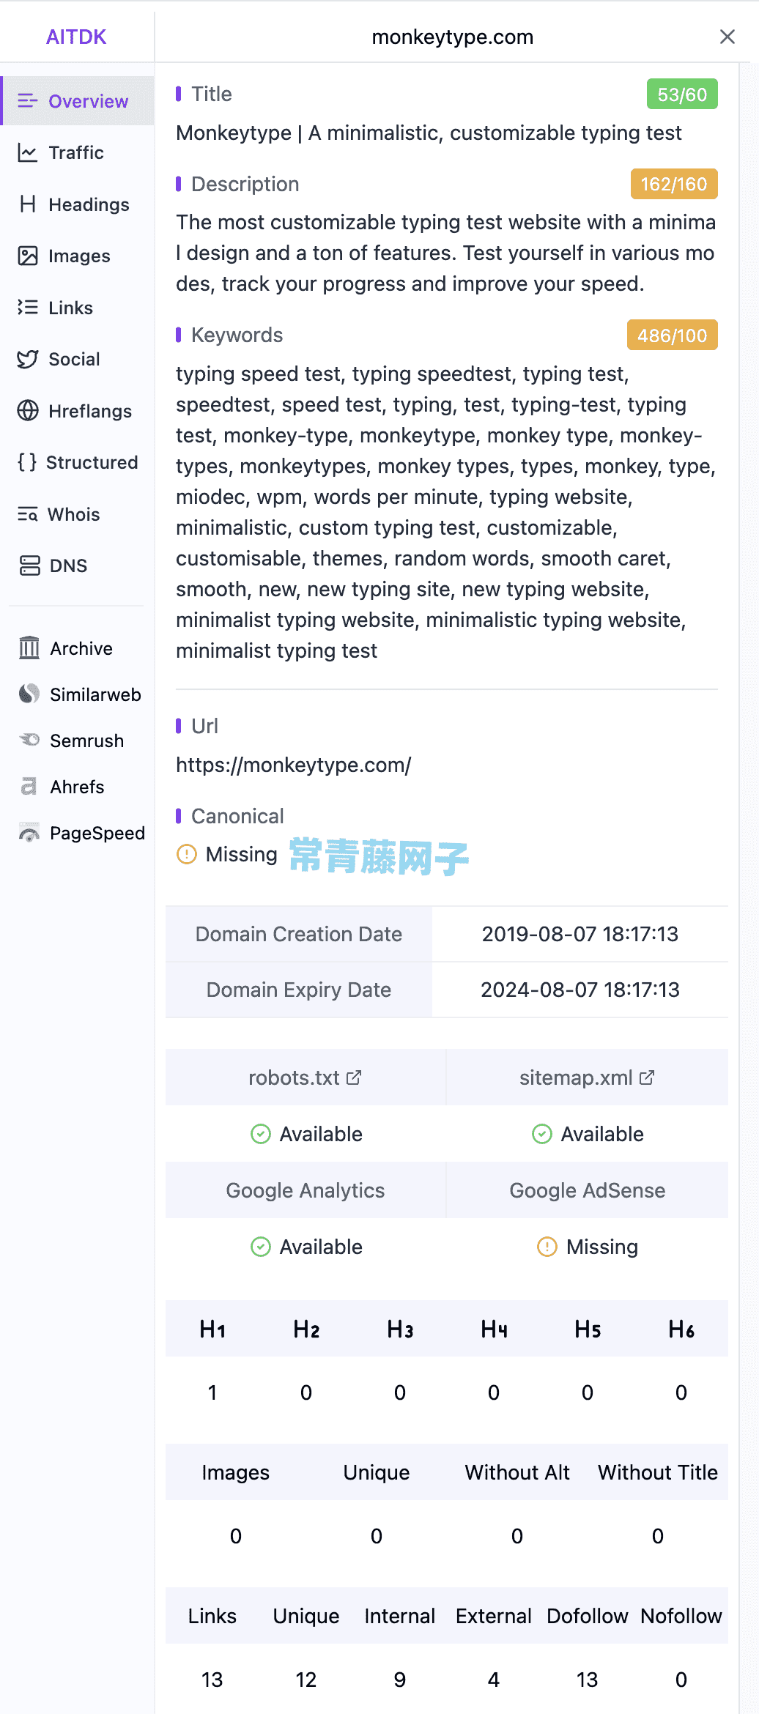The height and width of the screenshot is (1714, 759).
Task: Switch to the Images tab
Action: click(x=77, y=256)
